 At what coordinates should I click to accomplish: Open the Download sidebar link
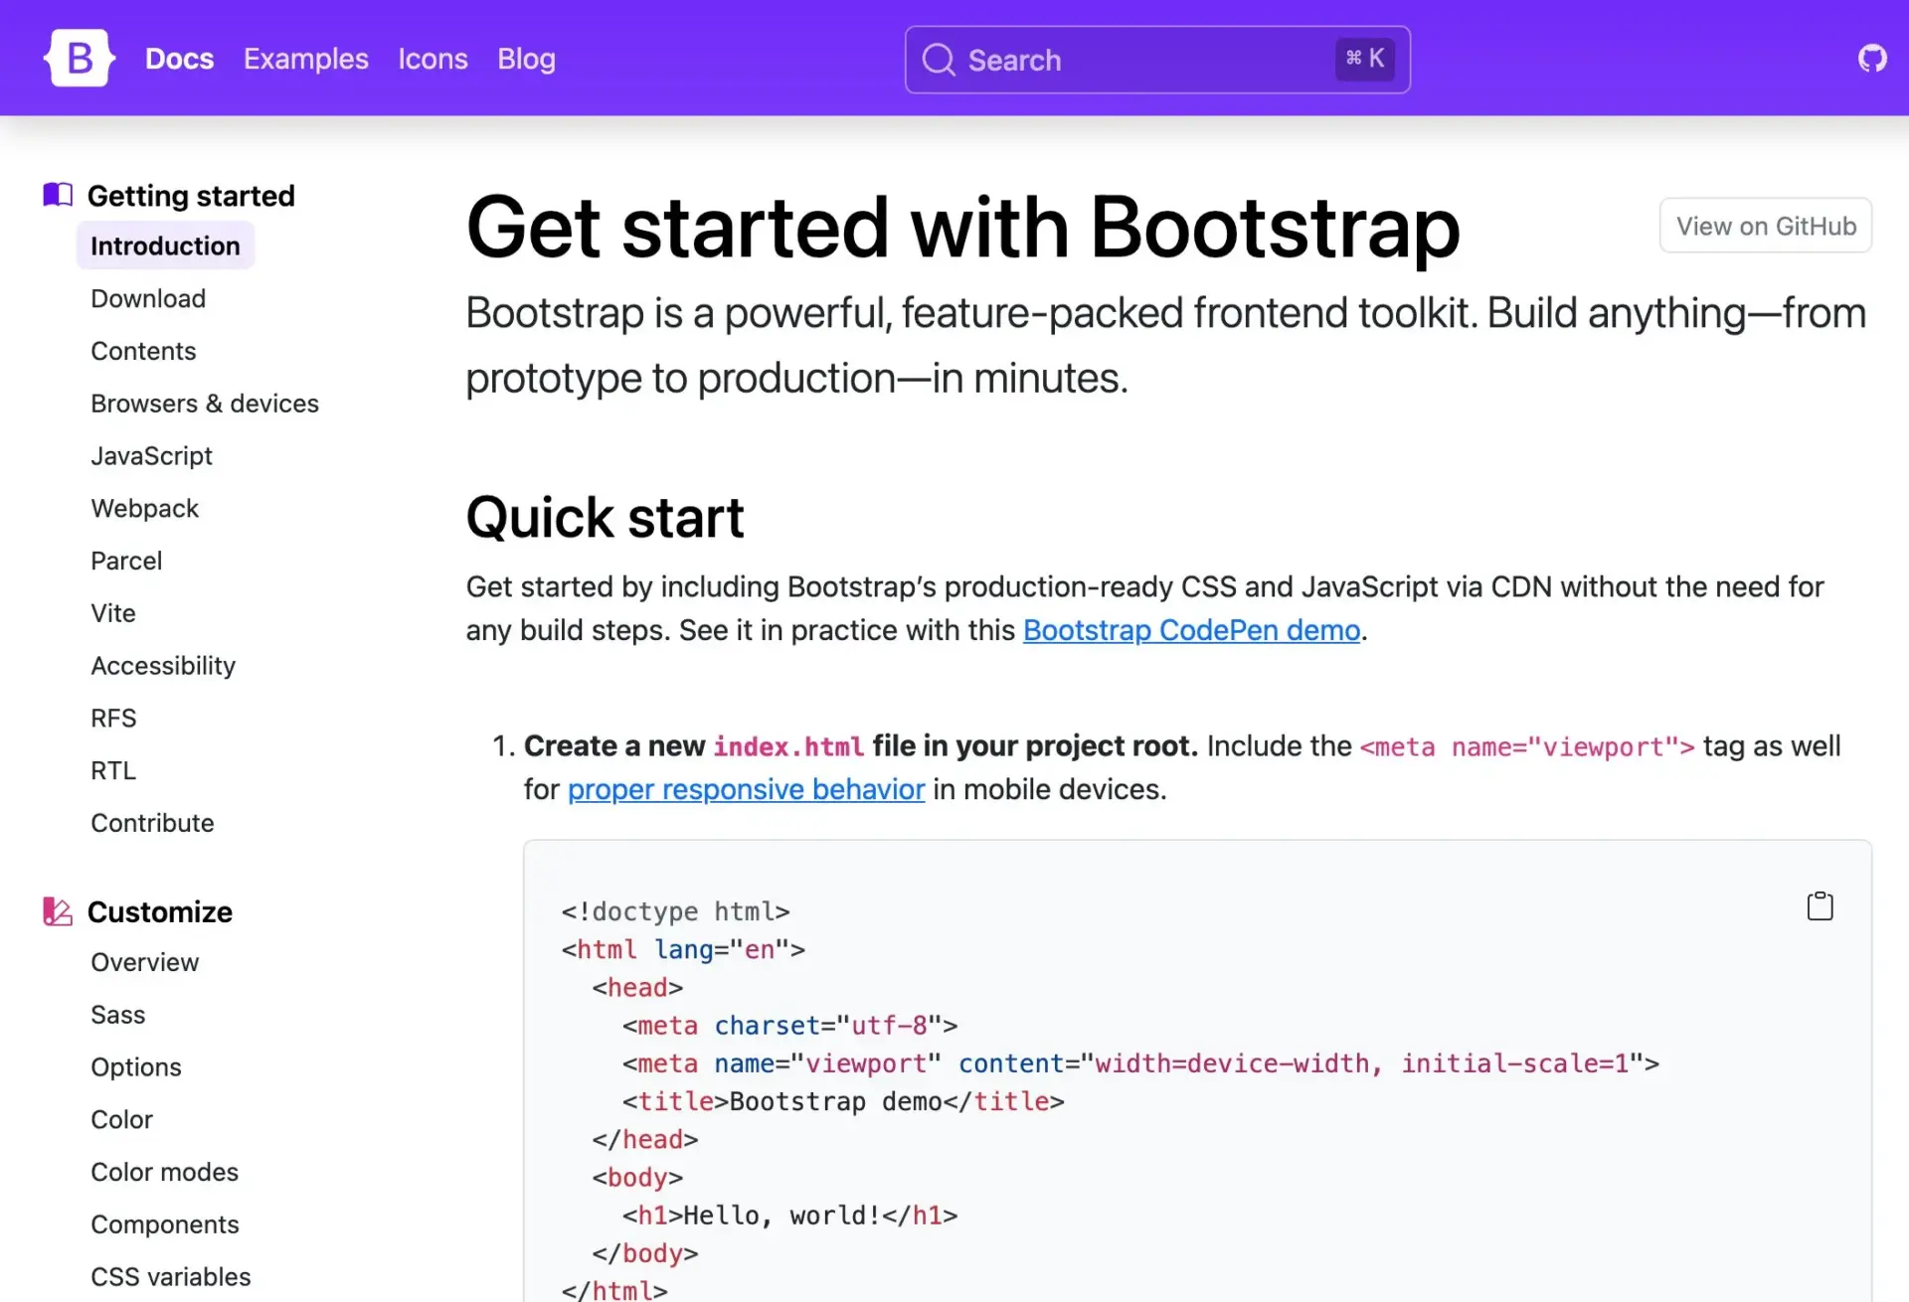(148, 298)
